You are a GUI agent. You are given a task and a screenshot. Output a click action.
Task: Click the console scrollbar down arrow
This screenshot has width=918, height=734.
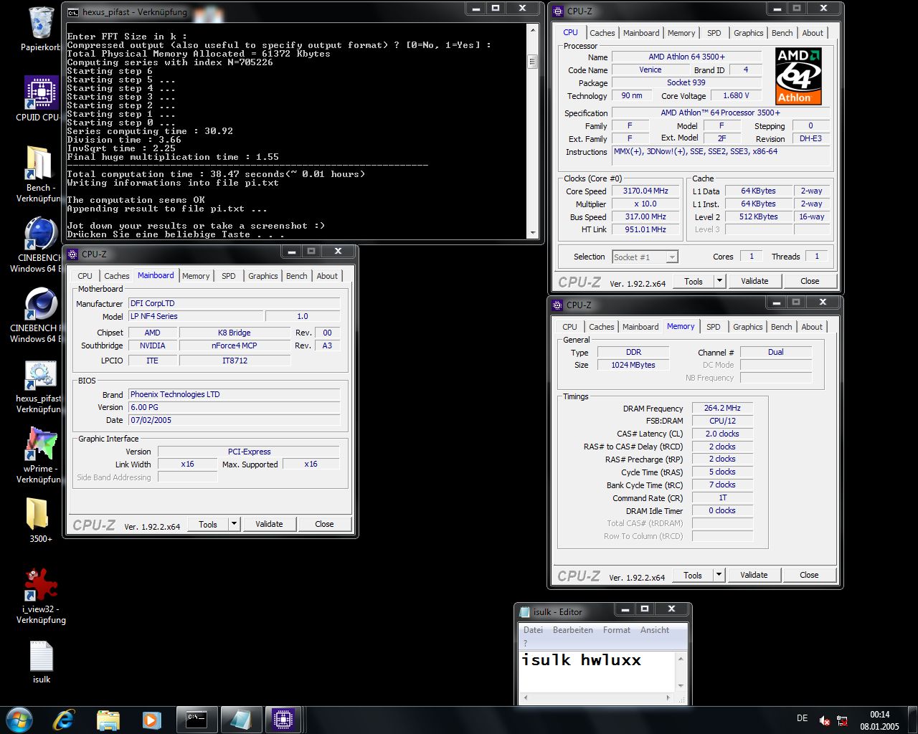click(x=532, y=233)
